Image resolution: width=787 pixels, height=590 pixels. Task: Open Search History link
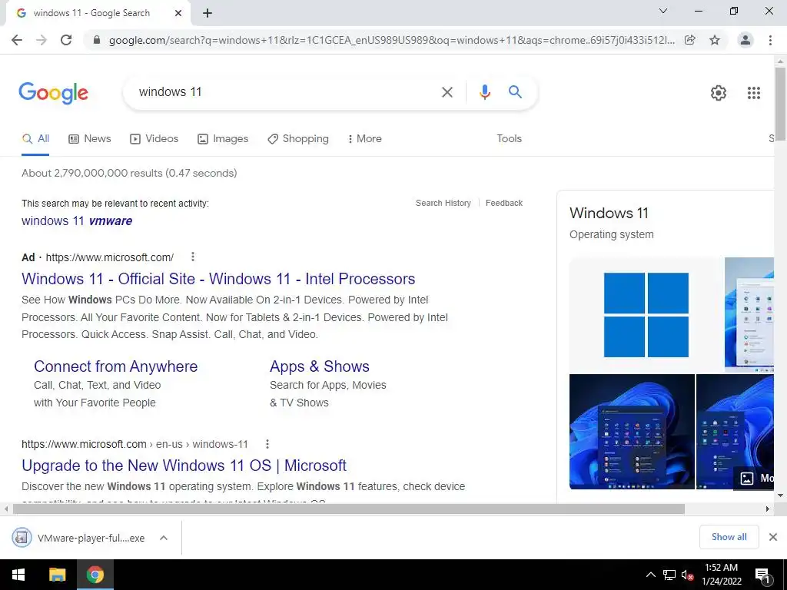443,203
